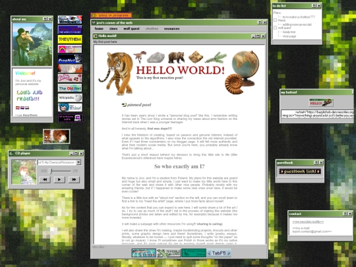Click the pine branch image
Image resolution: width=356 pixels, height=267 pixels.
click(216, 57)
